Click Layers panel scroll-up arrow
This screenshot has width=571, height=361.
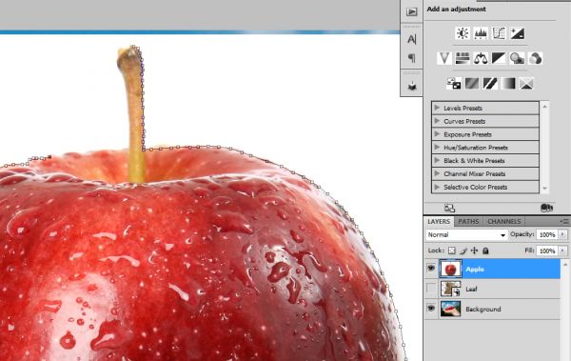pos(565,264)
